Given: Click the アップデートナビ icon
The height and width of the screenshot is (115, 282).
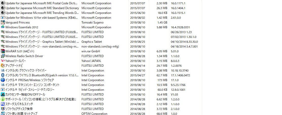Looking at the screenshot, I should pos(3,65).
